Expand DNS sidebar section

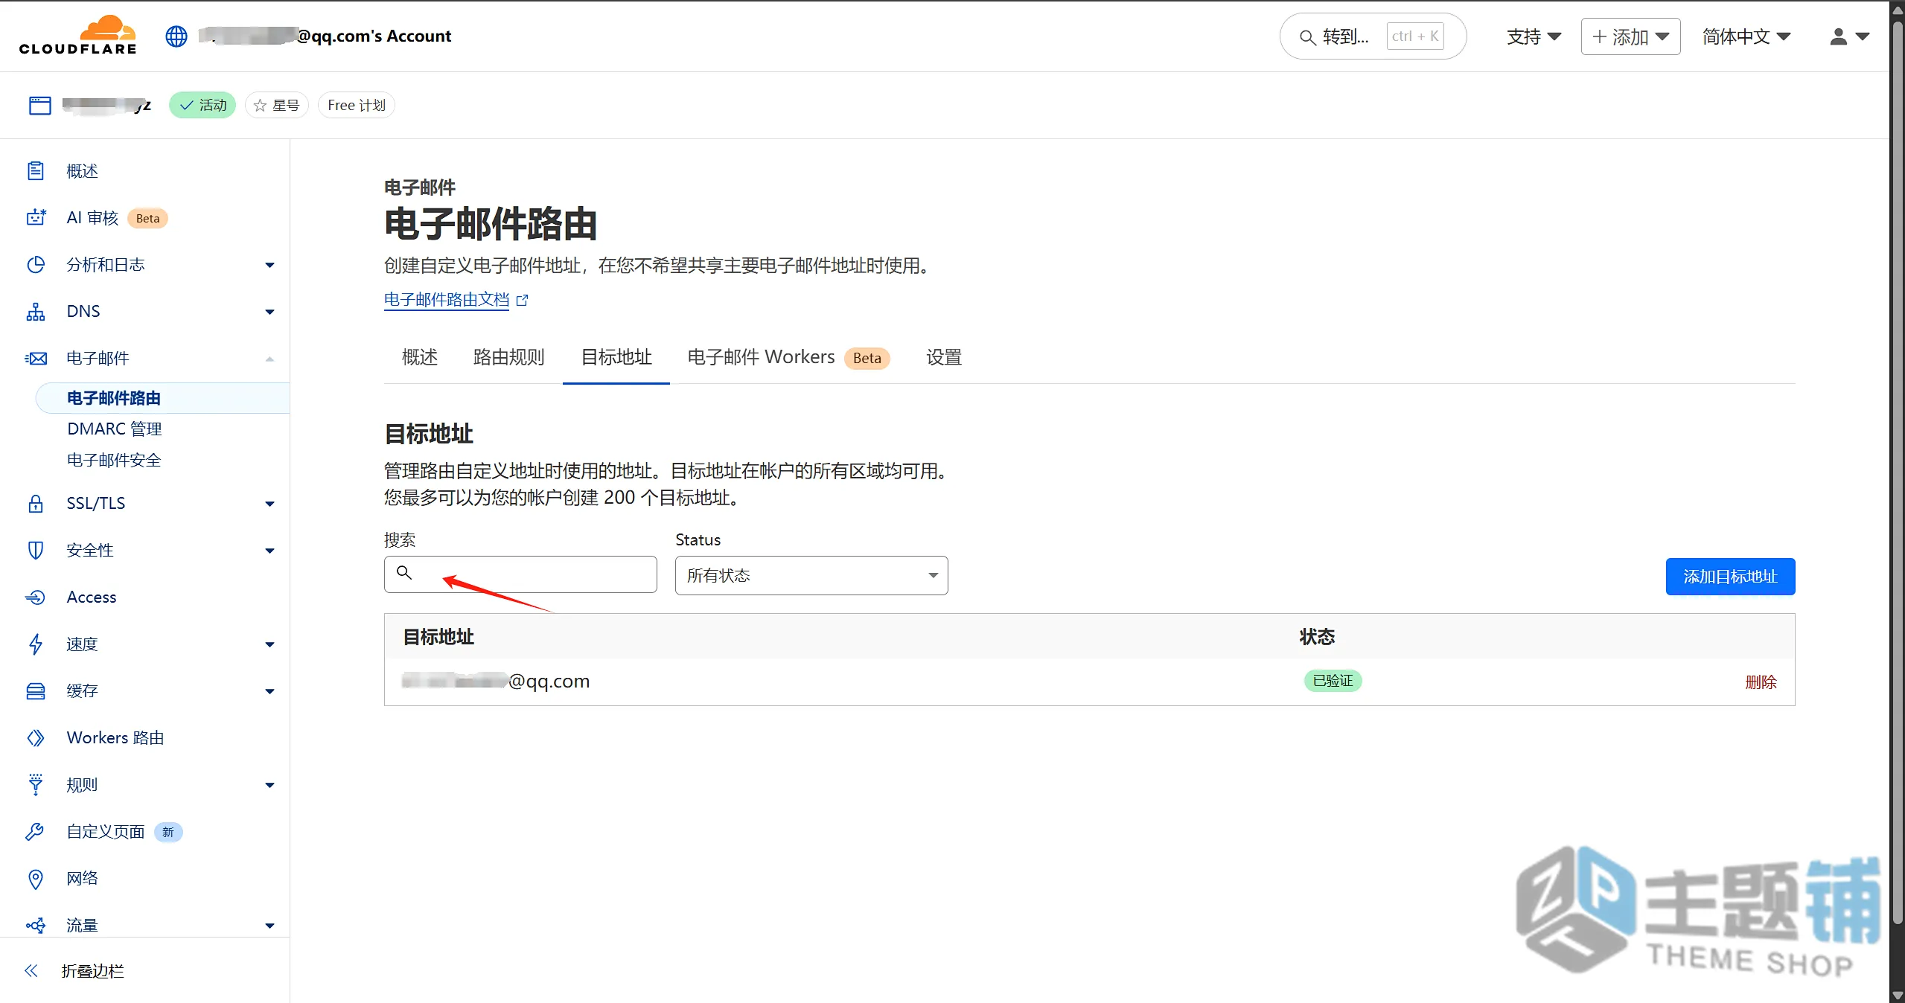point(270,313)
